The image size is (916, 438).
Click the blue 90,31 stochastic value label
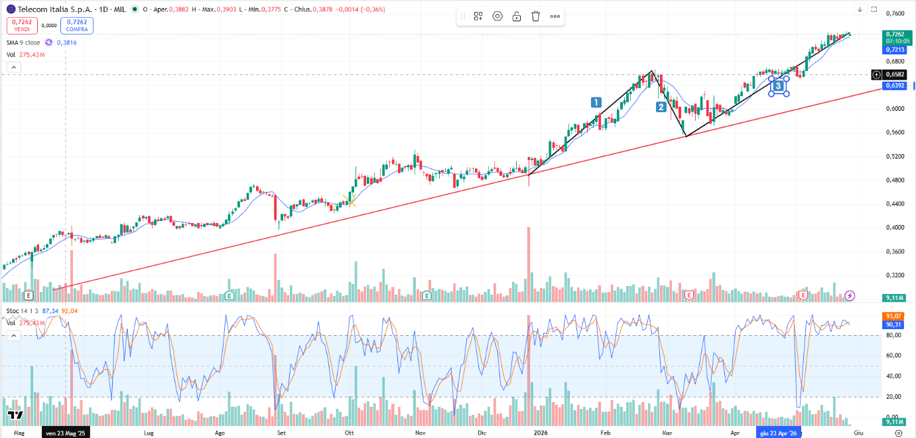pos(894,325)
